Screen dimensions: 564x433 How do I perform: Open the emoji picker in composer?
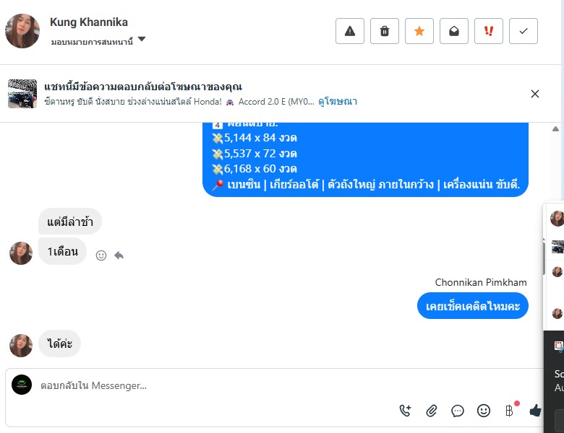pos(484,411)
